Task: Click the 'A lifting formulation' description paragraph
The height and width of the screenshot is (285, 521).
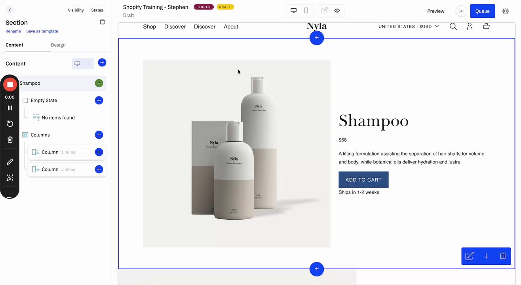Action: click(411, 158)
